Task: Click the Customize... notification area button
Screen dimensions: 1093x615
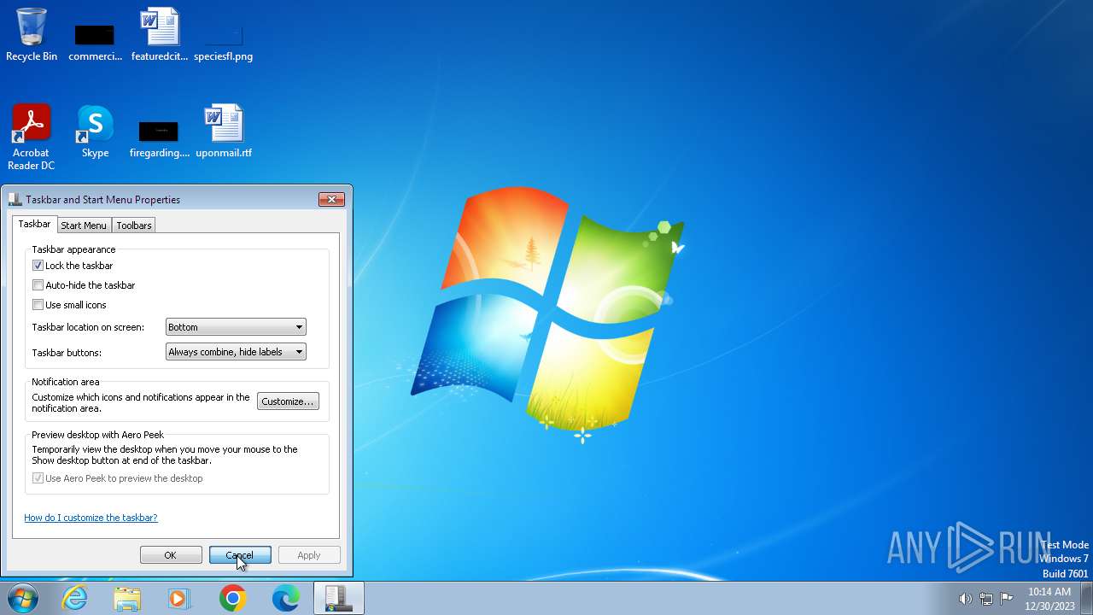Action: point(288,401)
